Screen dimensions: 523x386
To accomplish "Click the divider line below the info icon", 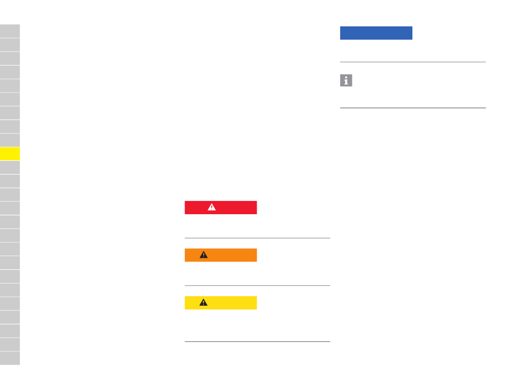I will [412, 108].
